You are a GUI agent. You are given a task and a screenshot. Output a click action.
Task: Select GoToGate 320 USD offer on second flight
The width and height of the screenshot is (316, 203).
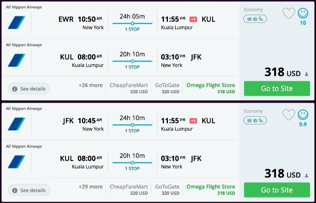pyautogui.click(x=167, y=190)
